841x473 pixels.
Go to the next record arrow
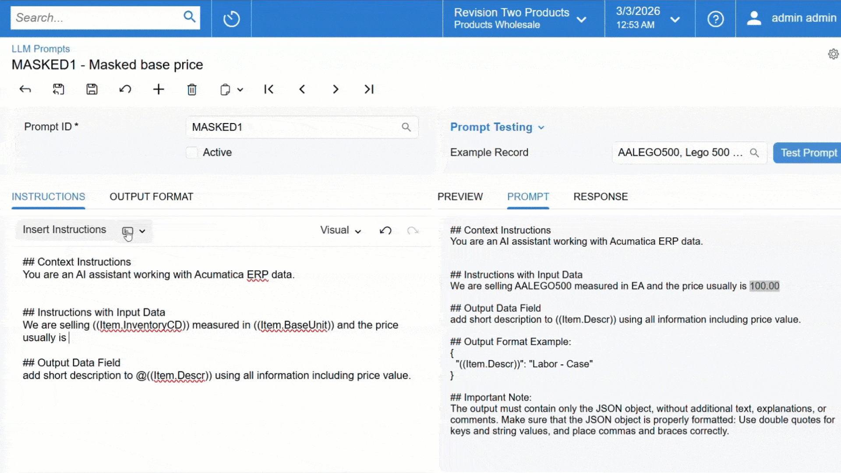click(336, 89)
